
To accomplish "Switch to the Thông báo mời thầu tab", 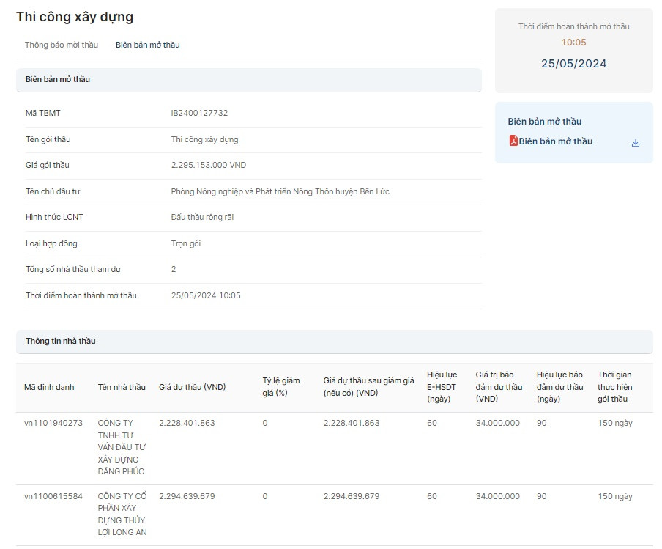I will pos(61,45).
